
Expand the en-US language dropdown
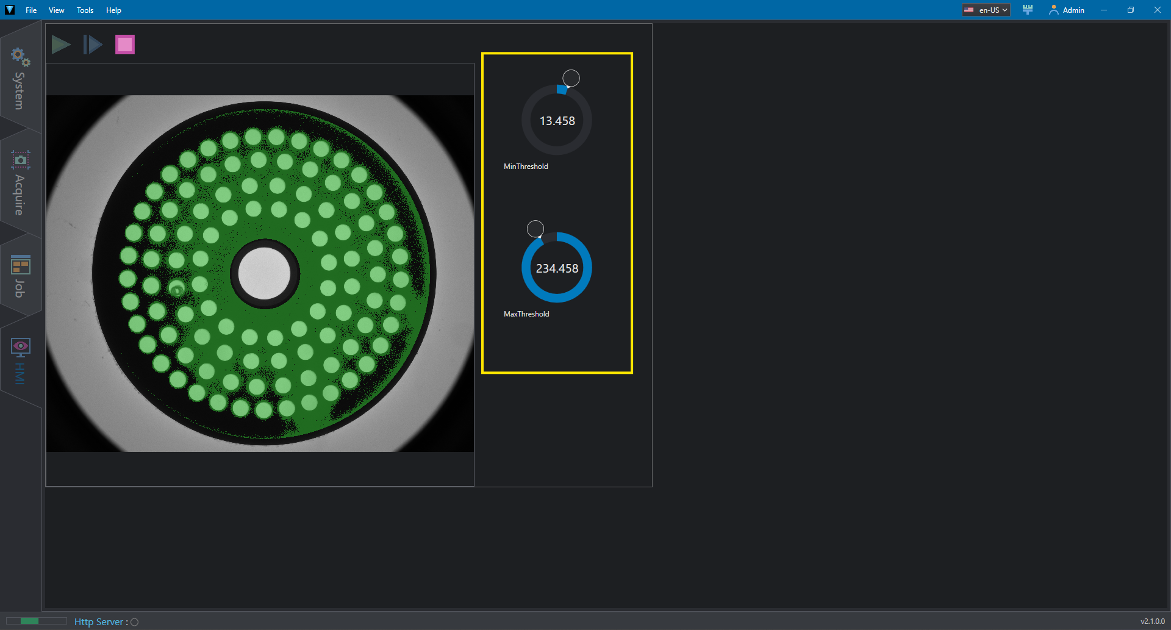pos(986,10)
